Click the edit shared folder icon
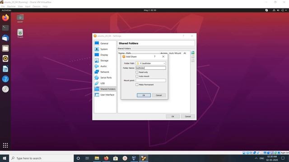289x162 pixels. 193,57
